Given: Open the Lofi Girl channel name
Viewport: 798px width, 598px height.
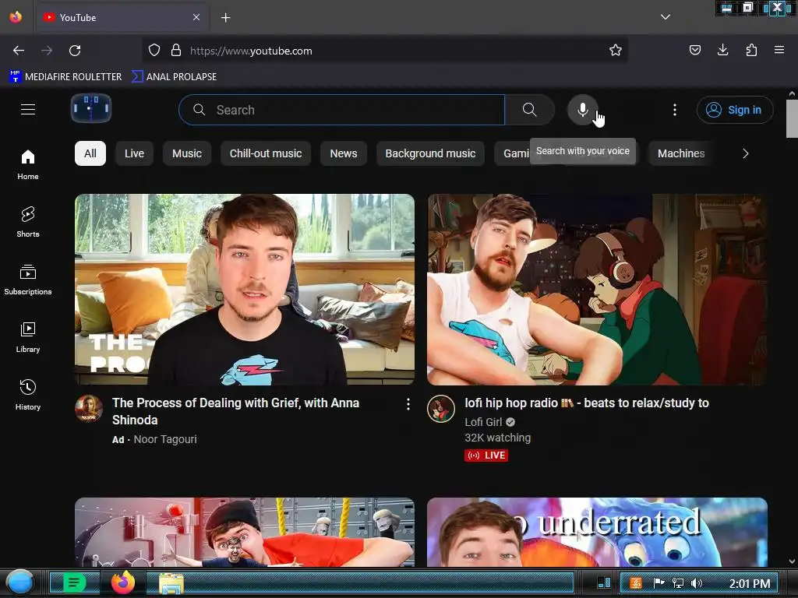Looking at the screenshot, I should [x=483, y=422].
